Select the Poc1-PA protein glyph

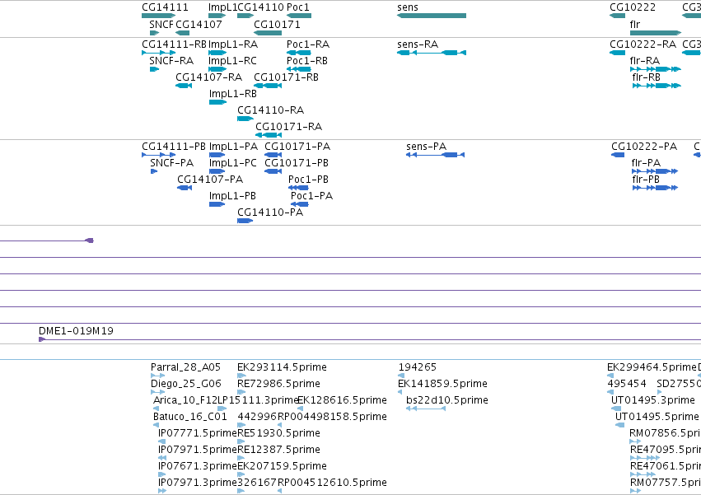(300, 204)
